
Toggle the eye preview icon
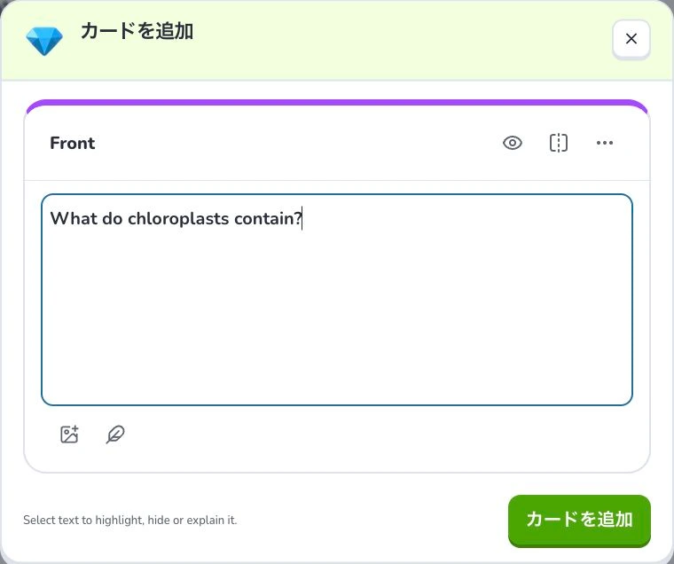click(513, 143)
